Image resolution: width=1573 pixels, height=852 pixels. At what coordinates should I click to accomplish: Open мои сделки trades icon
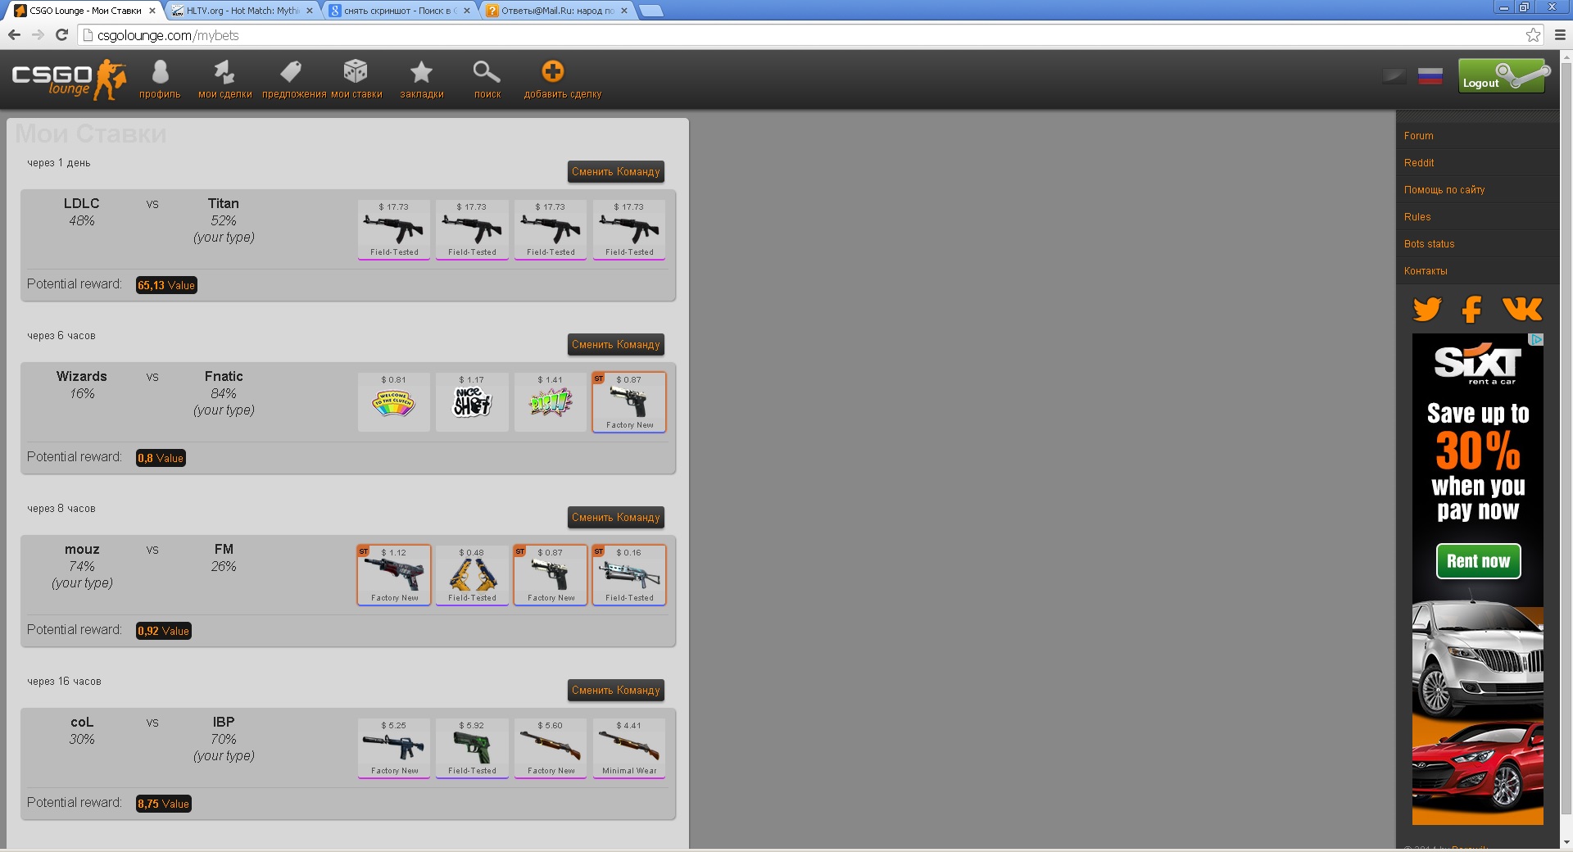(224, 79)
